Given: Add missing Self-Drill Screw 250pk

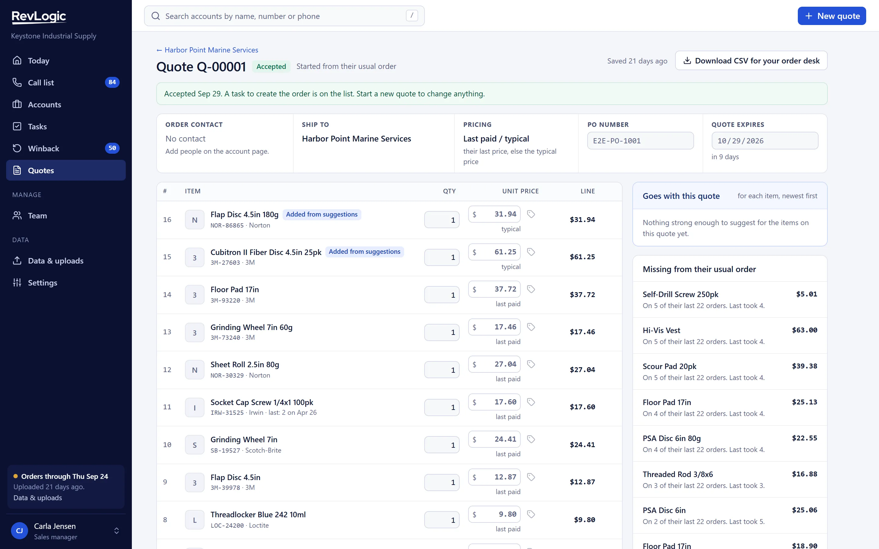Looking at the screenshot, I should (x=730, y=300).
